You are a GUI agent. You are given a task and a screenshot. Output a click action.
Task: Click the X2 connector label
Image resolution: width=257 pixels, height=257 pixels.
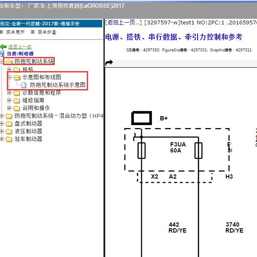[154, 177]
